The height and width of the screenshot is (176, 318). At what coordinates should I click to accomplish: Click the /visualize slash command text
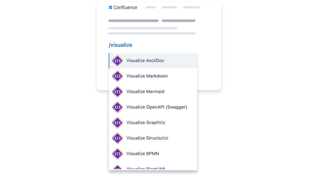coord(121,45)
